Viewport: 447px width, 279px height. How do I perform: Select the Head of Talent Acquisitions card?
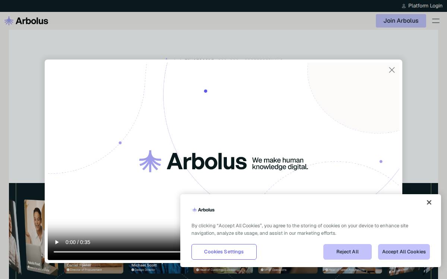click(352, 269)
